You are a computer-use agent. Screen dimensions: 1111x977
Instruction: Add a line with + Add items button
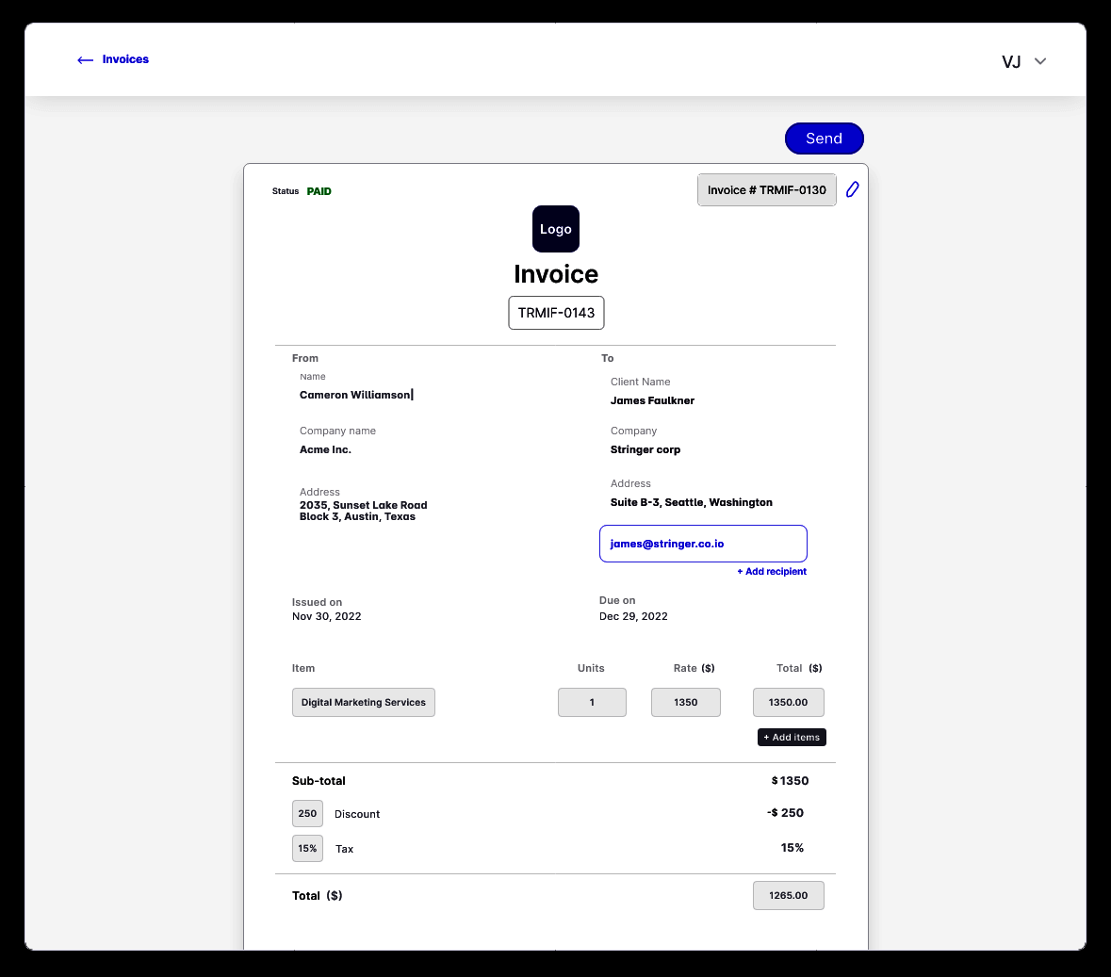pyautogui.click(x=792, y=737)
